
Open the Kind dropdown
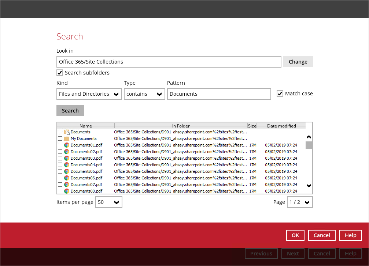(89, 94)
